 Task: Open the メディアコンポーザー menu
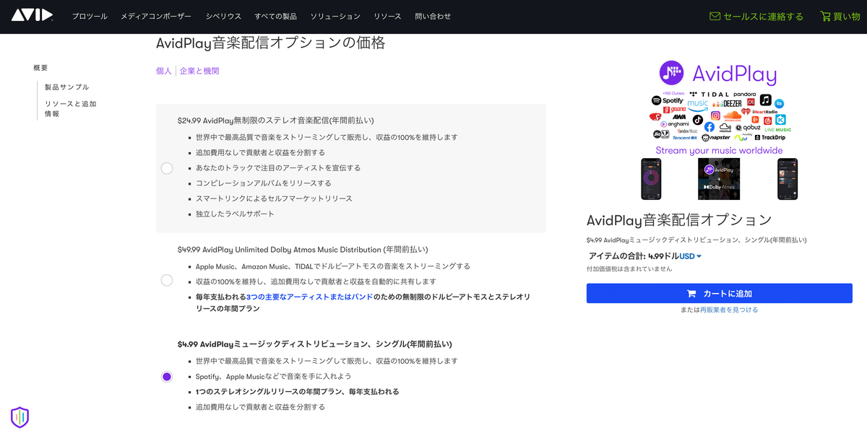tap(156, 16)
